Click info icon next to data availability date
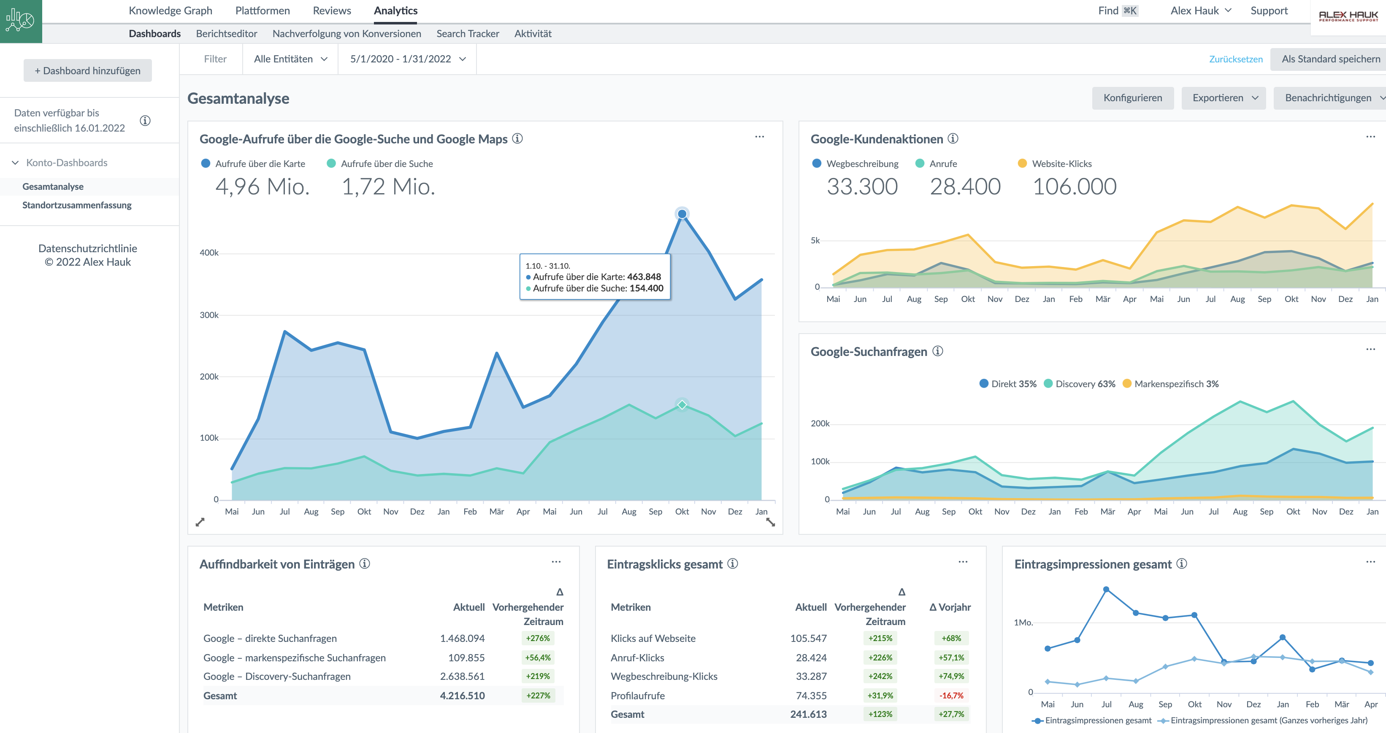Screen dimensions: 1386x733 coord(145,121)
